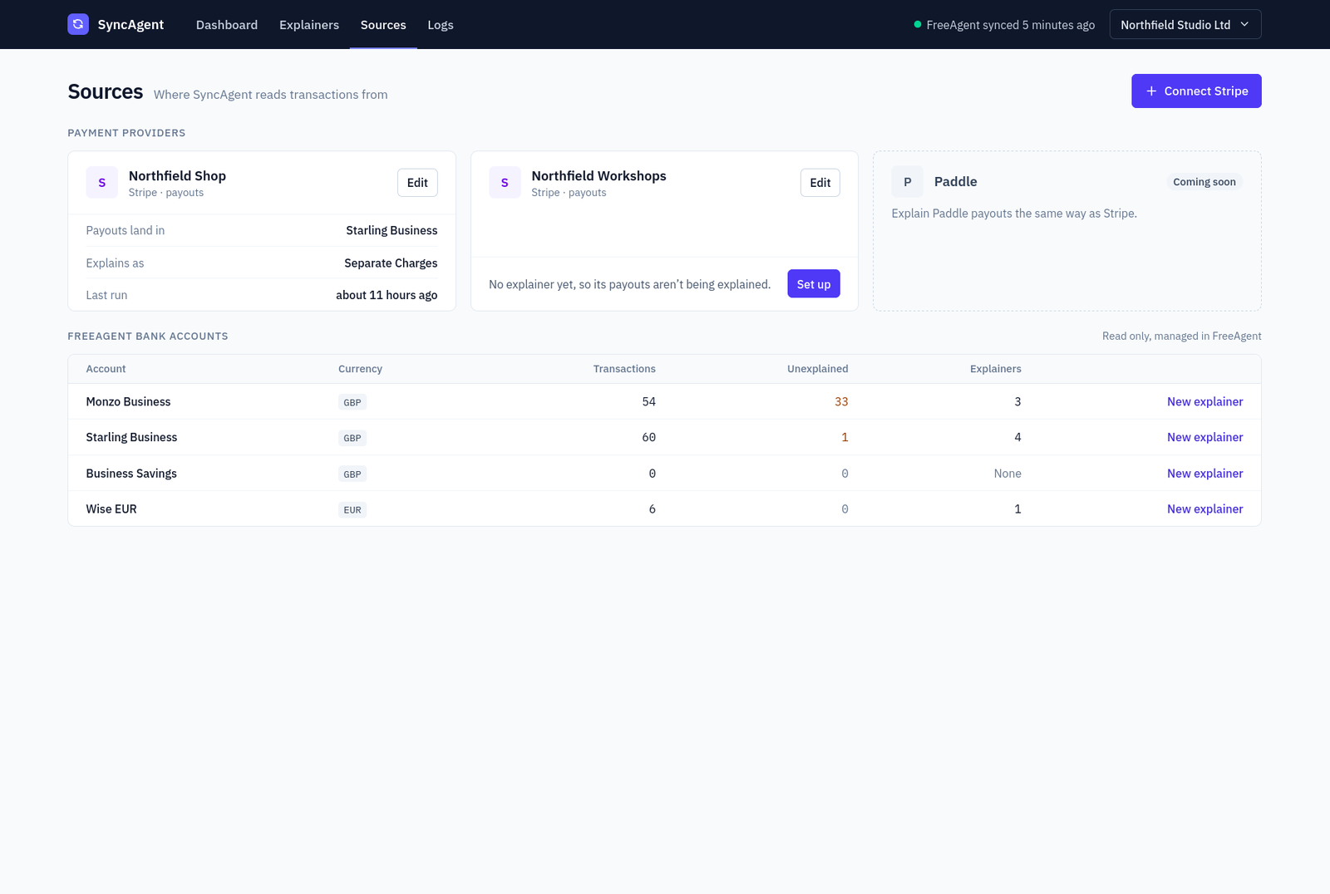Edit the Northfield Workshops provider
Viewport: 1330px width, 894px height.
(820, 183)
